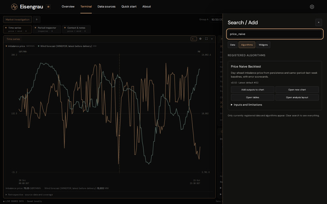The image size is (327, 204).
Task: Switch to the Time series widget tab
Action: (17, 29)
